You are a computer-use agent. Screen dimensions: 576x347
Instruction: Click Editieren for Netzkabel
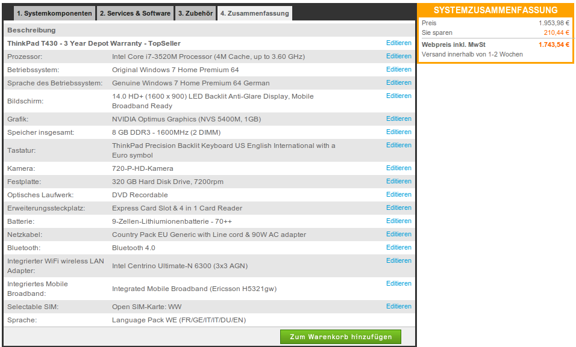(399, 234)
